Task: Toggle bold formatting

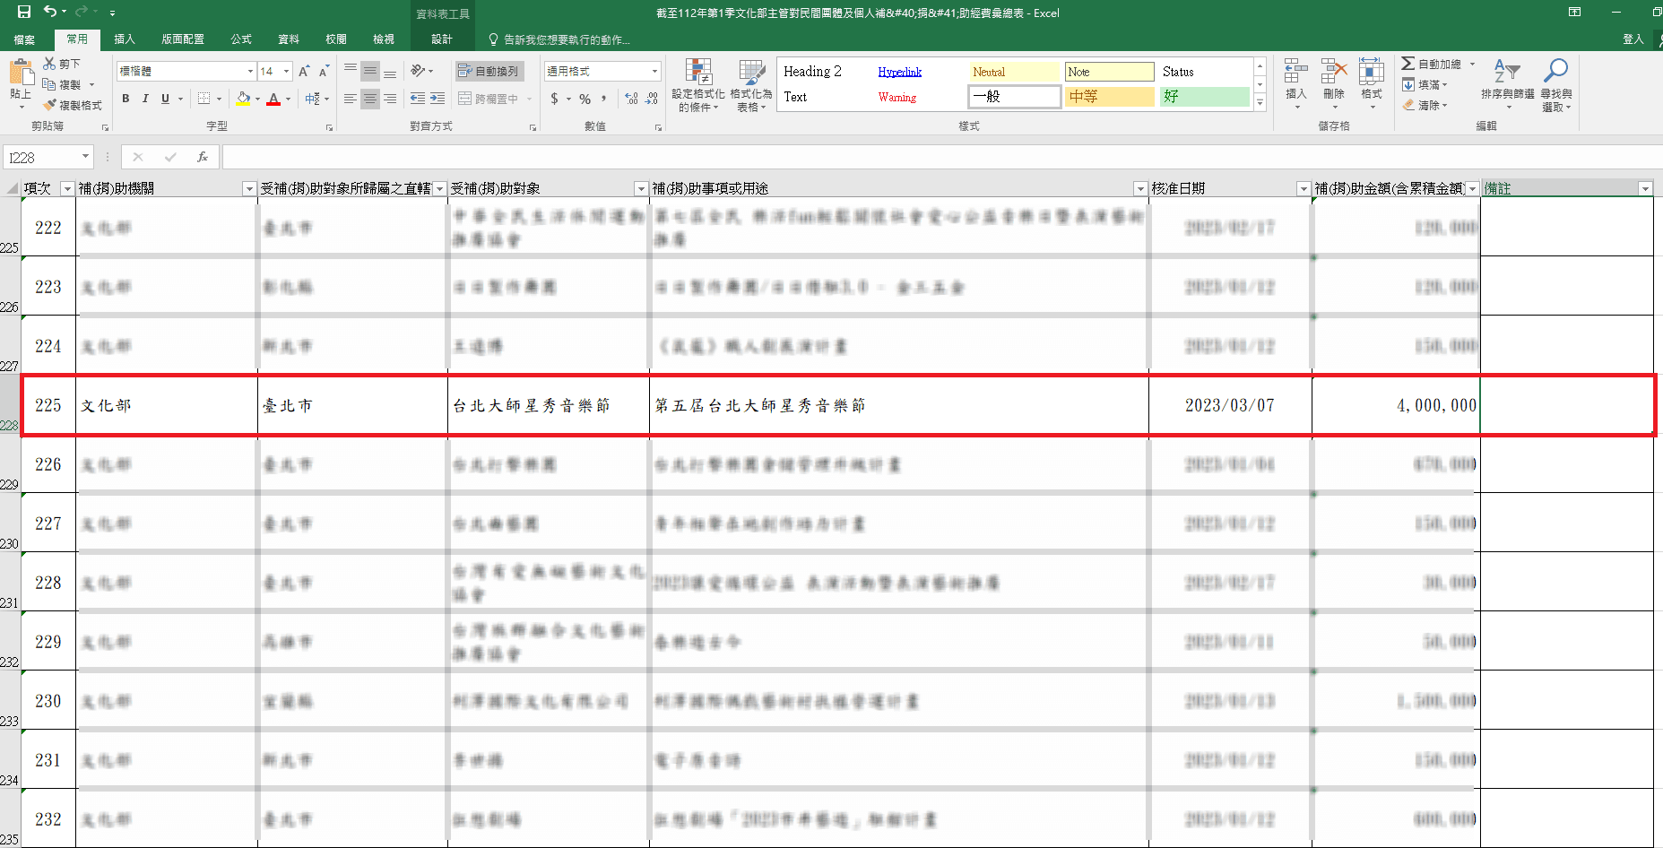Action: [126, 99]
